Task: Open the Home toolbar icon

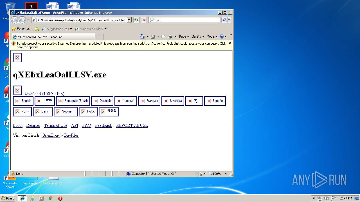Action: [143, 36]
